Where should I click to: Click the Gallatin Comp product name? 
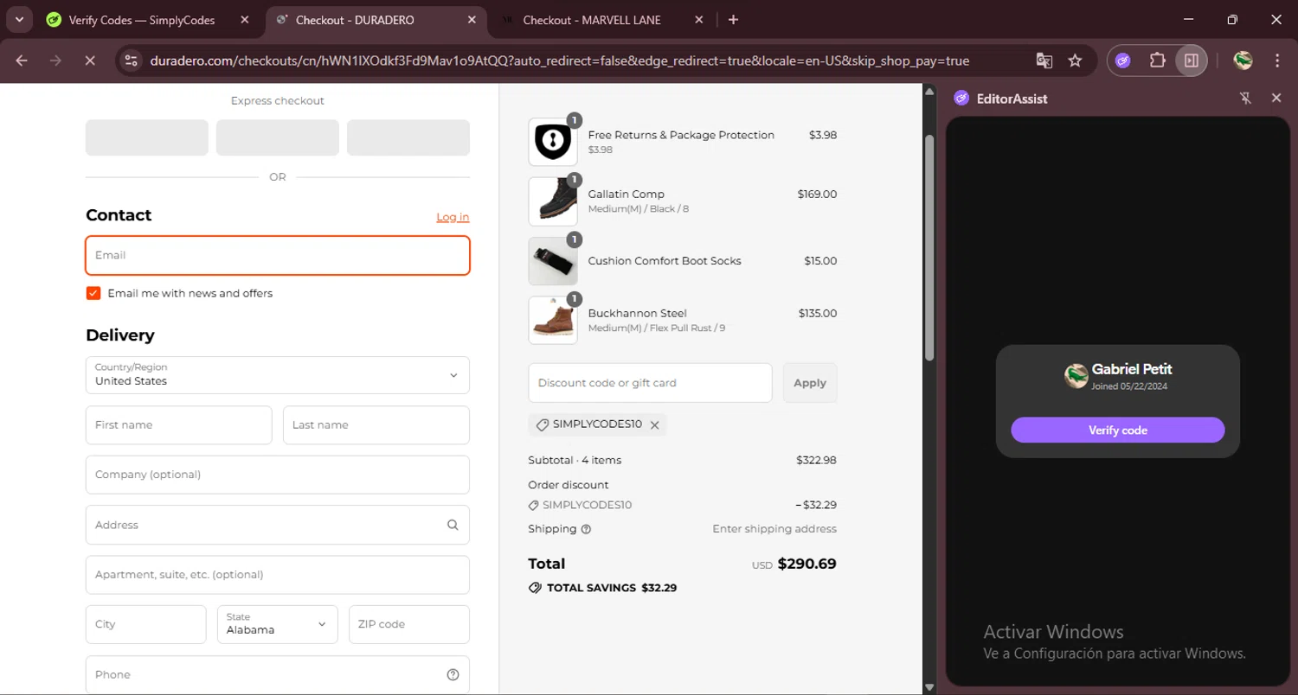click(x=627, y=194)
